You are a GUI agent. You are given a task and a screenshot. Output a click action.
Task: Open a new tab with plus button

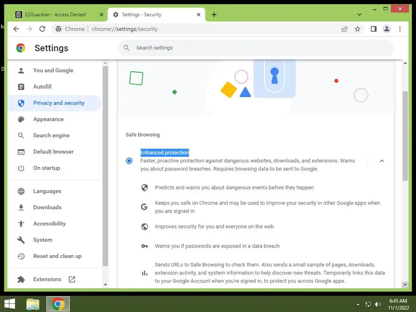214,15
